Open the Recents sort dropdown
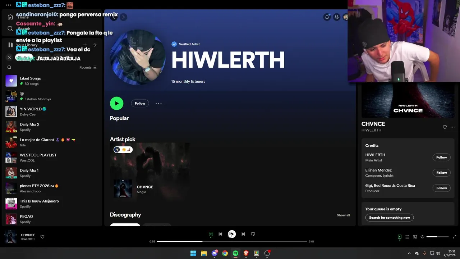The image size is (460, 259). tap(88, 67)
